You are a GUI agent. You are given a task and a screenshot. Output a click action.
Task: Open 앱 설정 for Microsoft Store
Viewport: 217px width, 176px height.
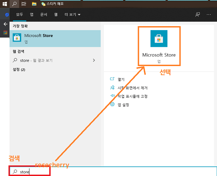point(123,105)
